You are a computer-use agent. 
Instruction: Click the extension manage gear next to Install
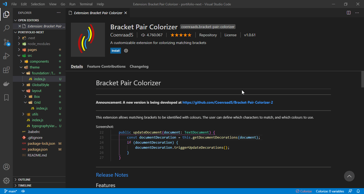[x=126, y=51]
